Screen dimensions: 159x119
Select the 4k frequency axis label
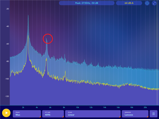[37, 107]
